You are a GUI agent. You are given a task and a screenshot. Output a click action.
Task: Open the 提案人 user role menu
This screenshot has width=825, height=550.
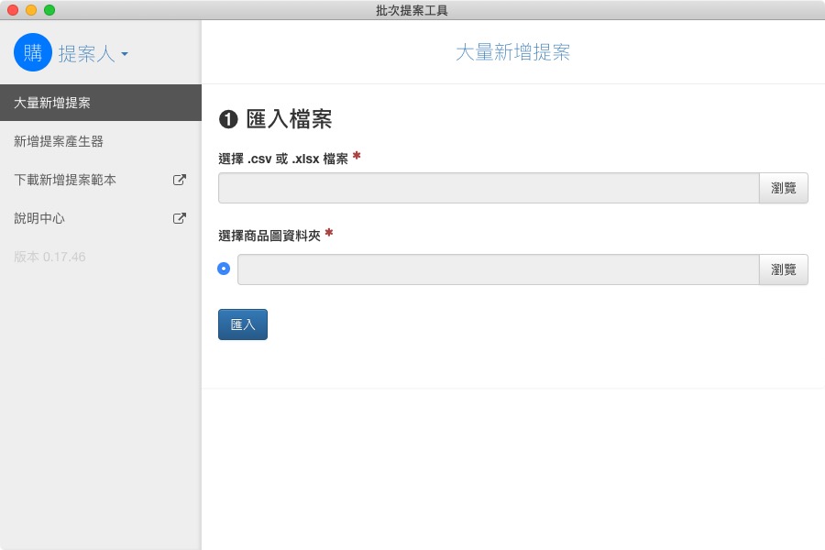(93, 54)
